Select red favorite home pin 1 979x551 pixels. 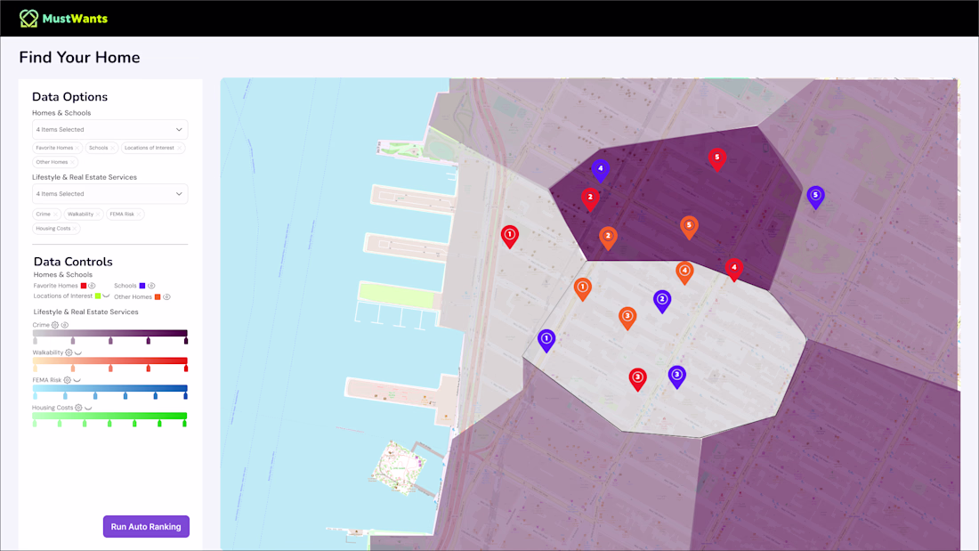[509, 236]
